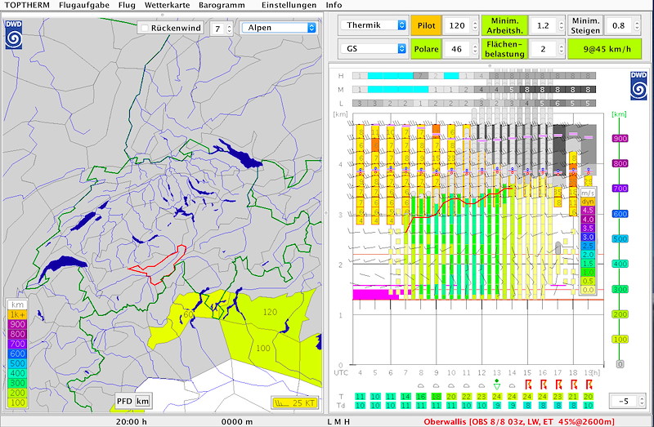654x427 pixels.
Task: Click the Minim. Steigen button
Action: 585,25
